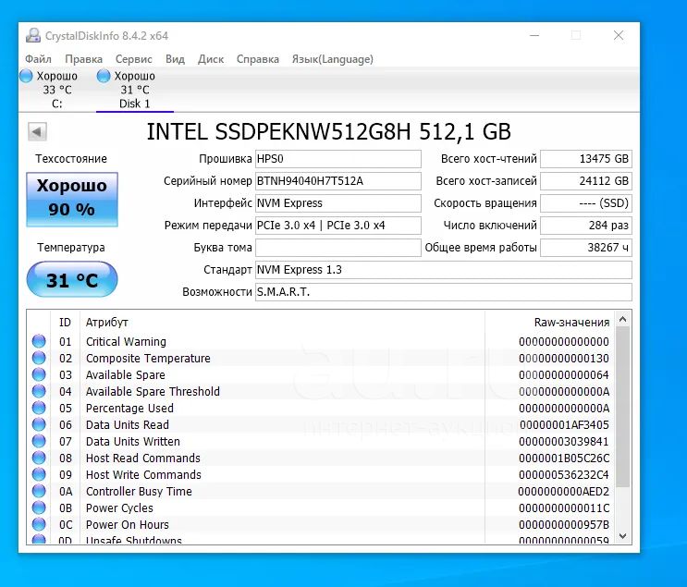Click status orb for Host Write Commands
The image size is (687, 587).
[39, 474]
